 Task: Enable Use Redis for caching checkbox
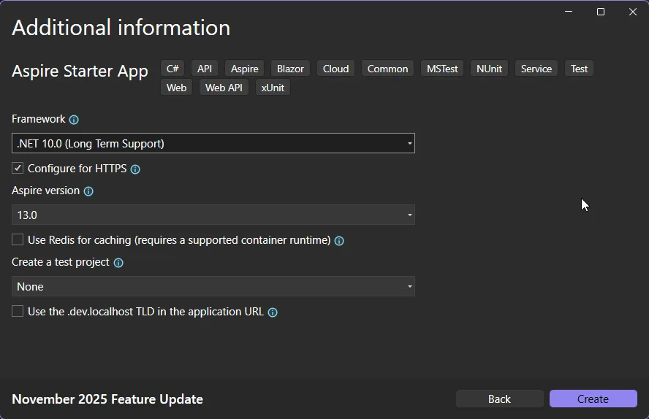point(18,240)
